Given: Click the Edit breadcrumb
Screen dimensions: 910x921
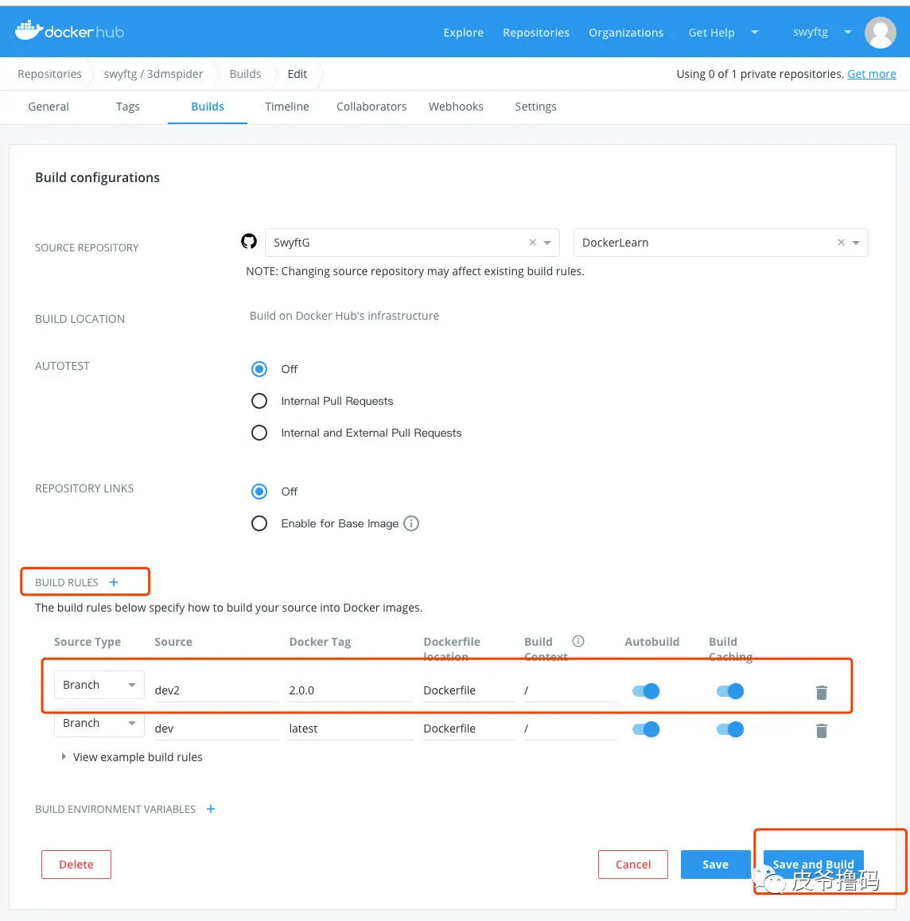Looking at the screenshot, I should (x=297, y=74).
